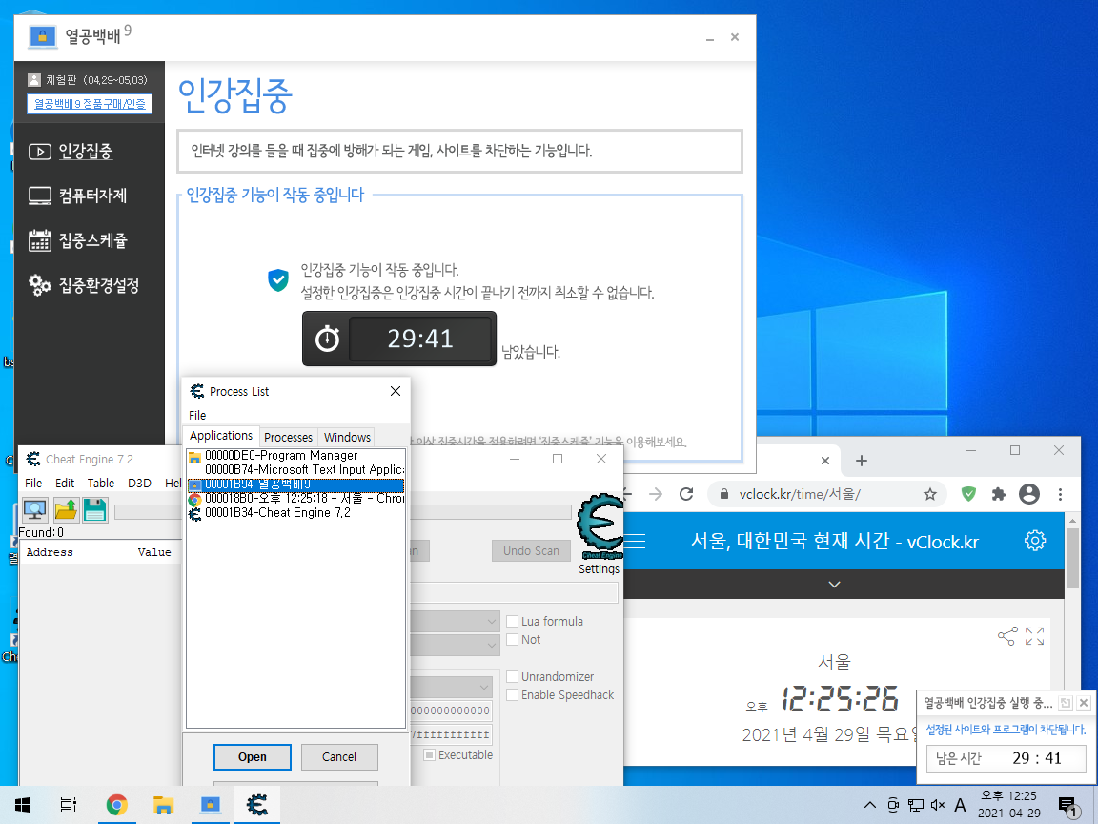Select 00000B74-Microsoft Text Input process row
Viewport: 1098px width, 824px height.
295,469
